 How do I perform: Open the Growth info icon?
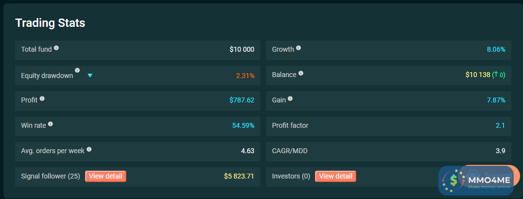(298, 48)
